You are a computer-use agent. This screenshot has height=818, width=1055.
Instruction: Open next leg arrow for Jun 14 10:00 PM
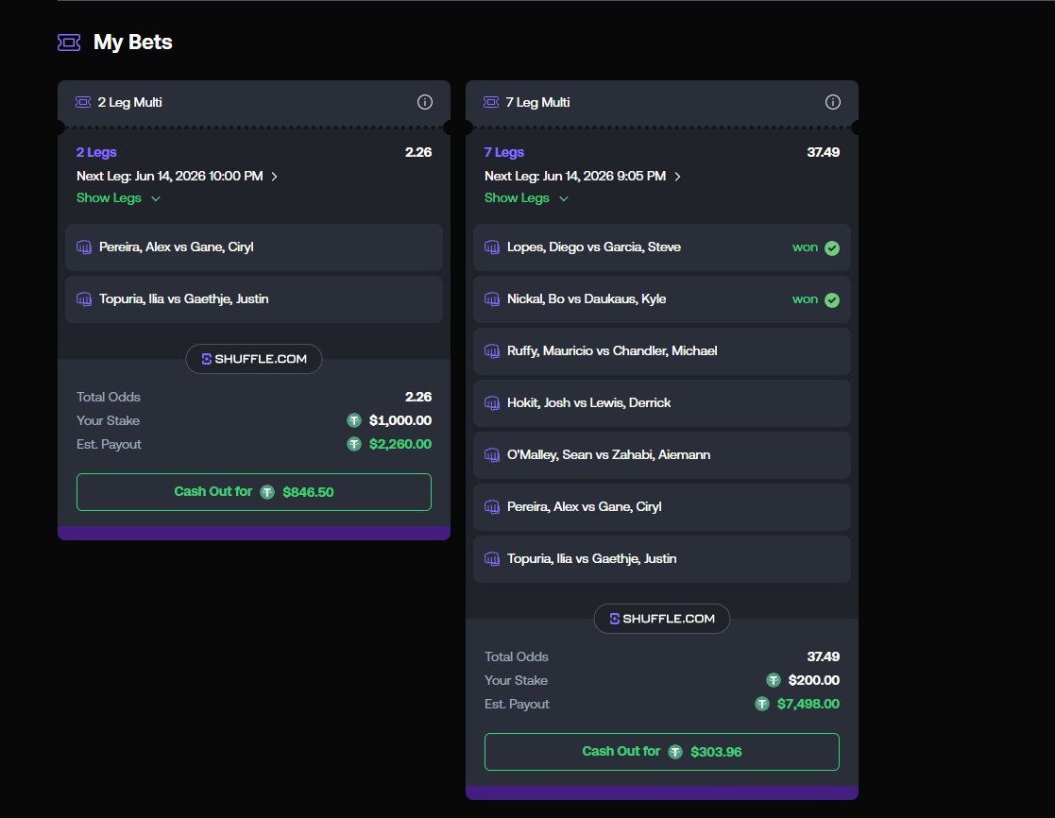(274, 177)
